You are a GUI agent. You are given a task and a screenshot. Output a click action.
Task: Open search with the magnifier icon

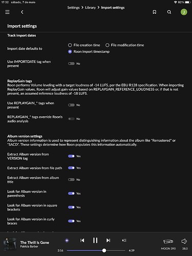(169, 12)
